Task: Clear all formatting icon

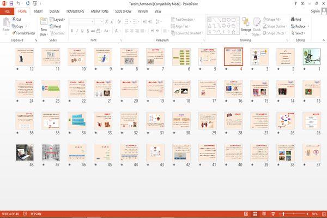Action: click(119, 21)
